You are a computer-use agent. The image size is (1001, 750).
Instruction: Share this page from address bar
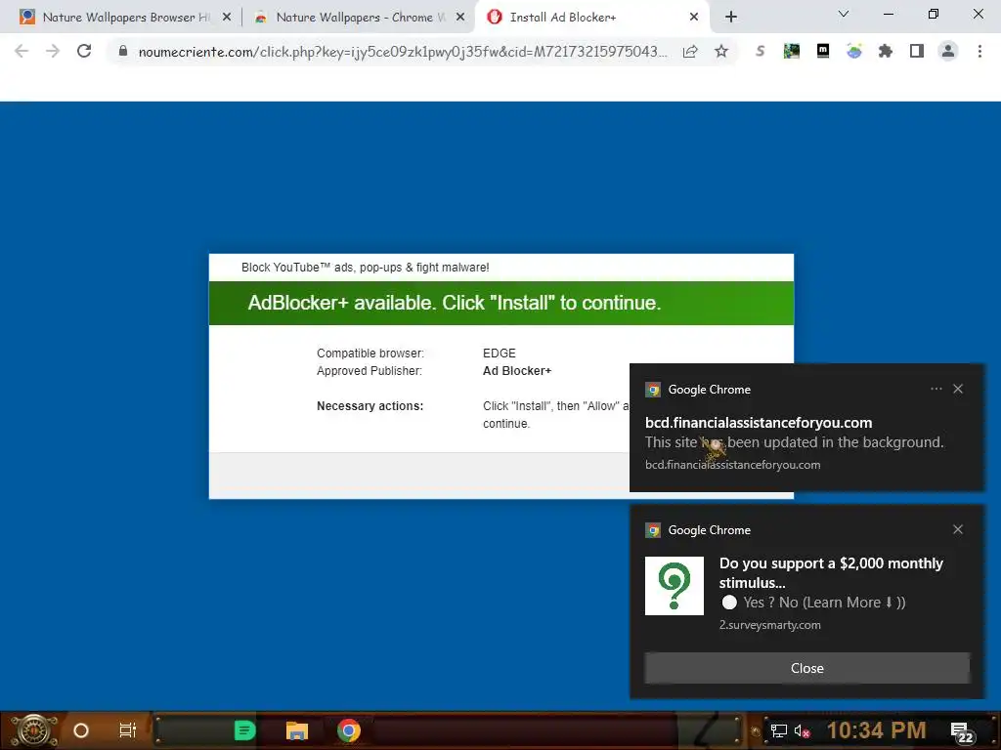pos(690,52)
